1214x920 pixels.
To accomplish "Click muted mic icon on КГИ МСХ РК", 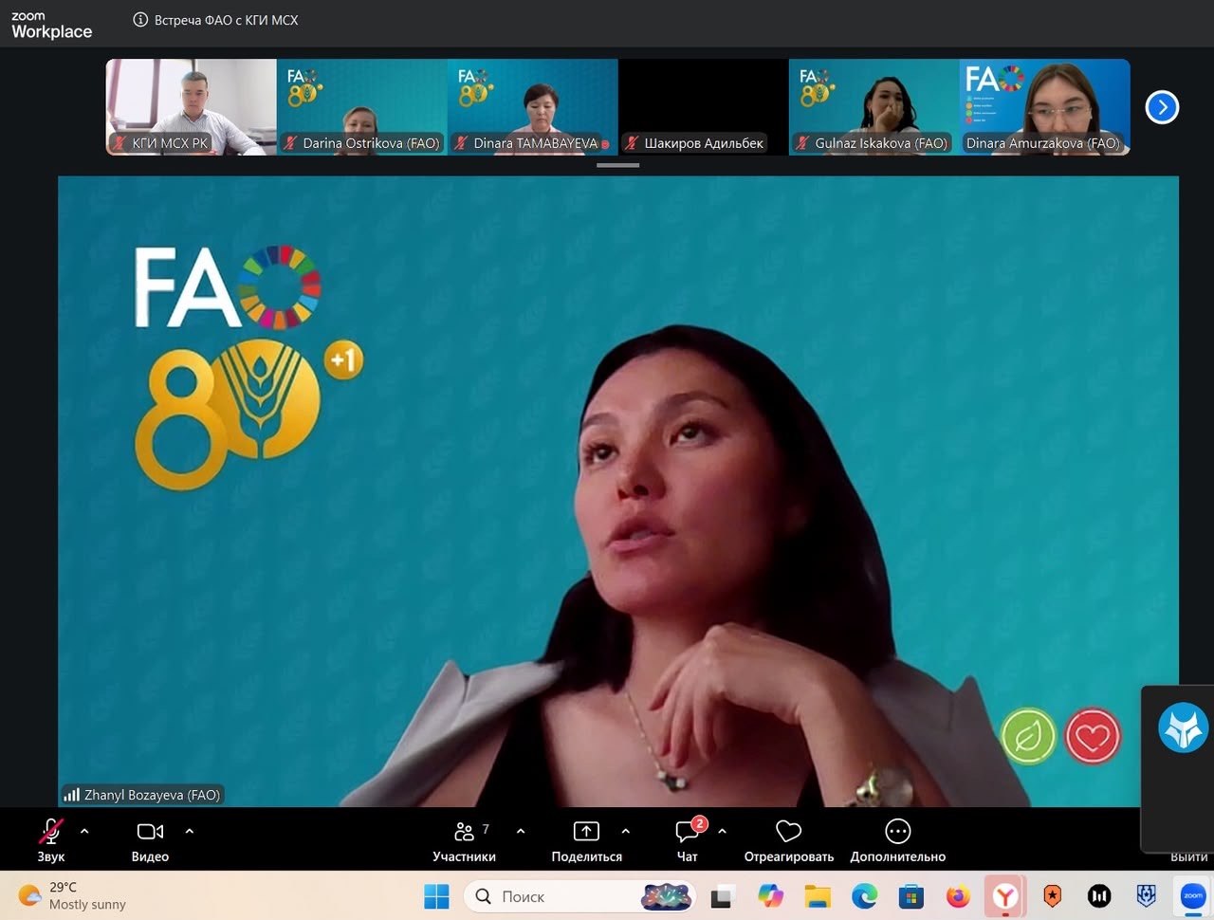I will point(120,143).
